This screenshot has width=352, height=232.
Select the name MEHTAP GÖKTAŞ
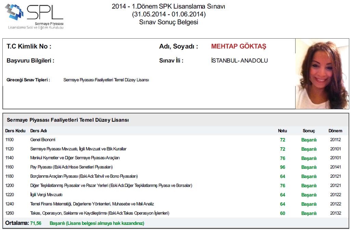[239, 46]
